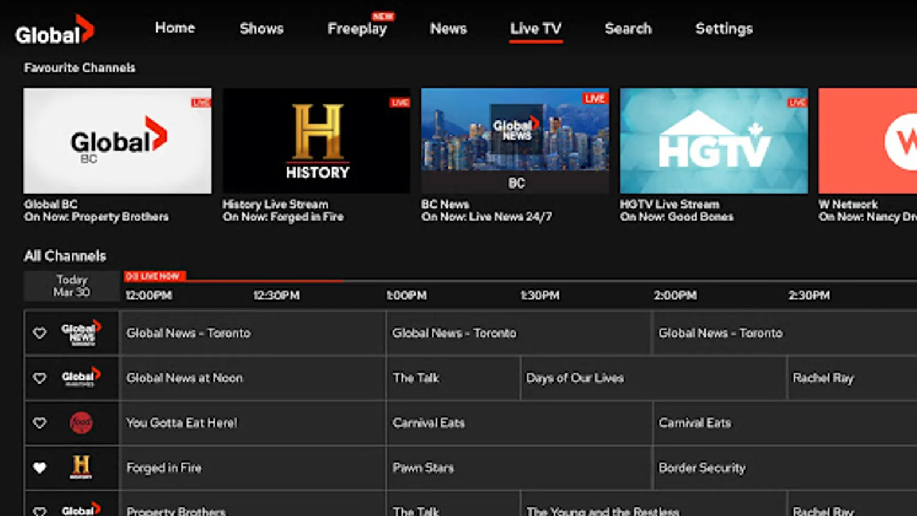This screenshot has height=516, width=917.
Task: Click the LIVE badge on Global BC thumbnail
Action: 201,103
